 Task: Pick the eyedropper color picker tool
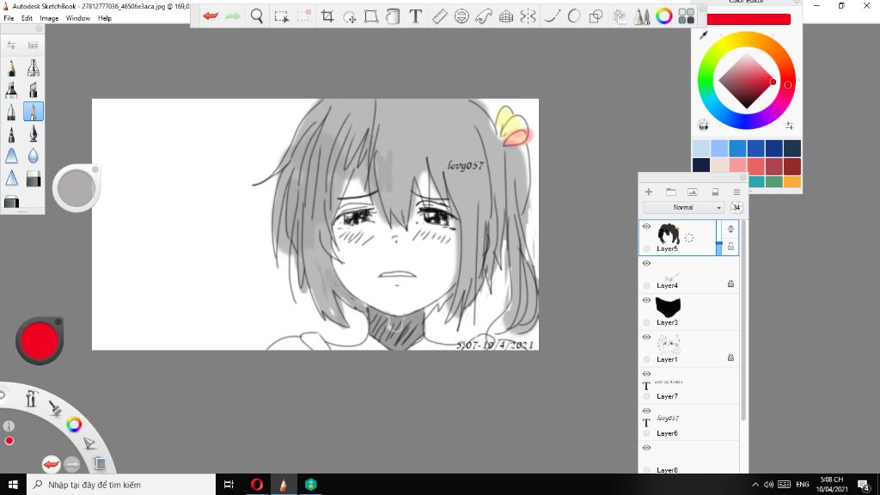(703, 35)
